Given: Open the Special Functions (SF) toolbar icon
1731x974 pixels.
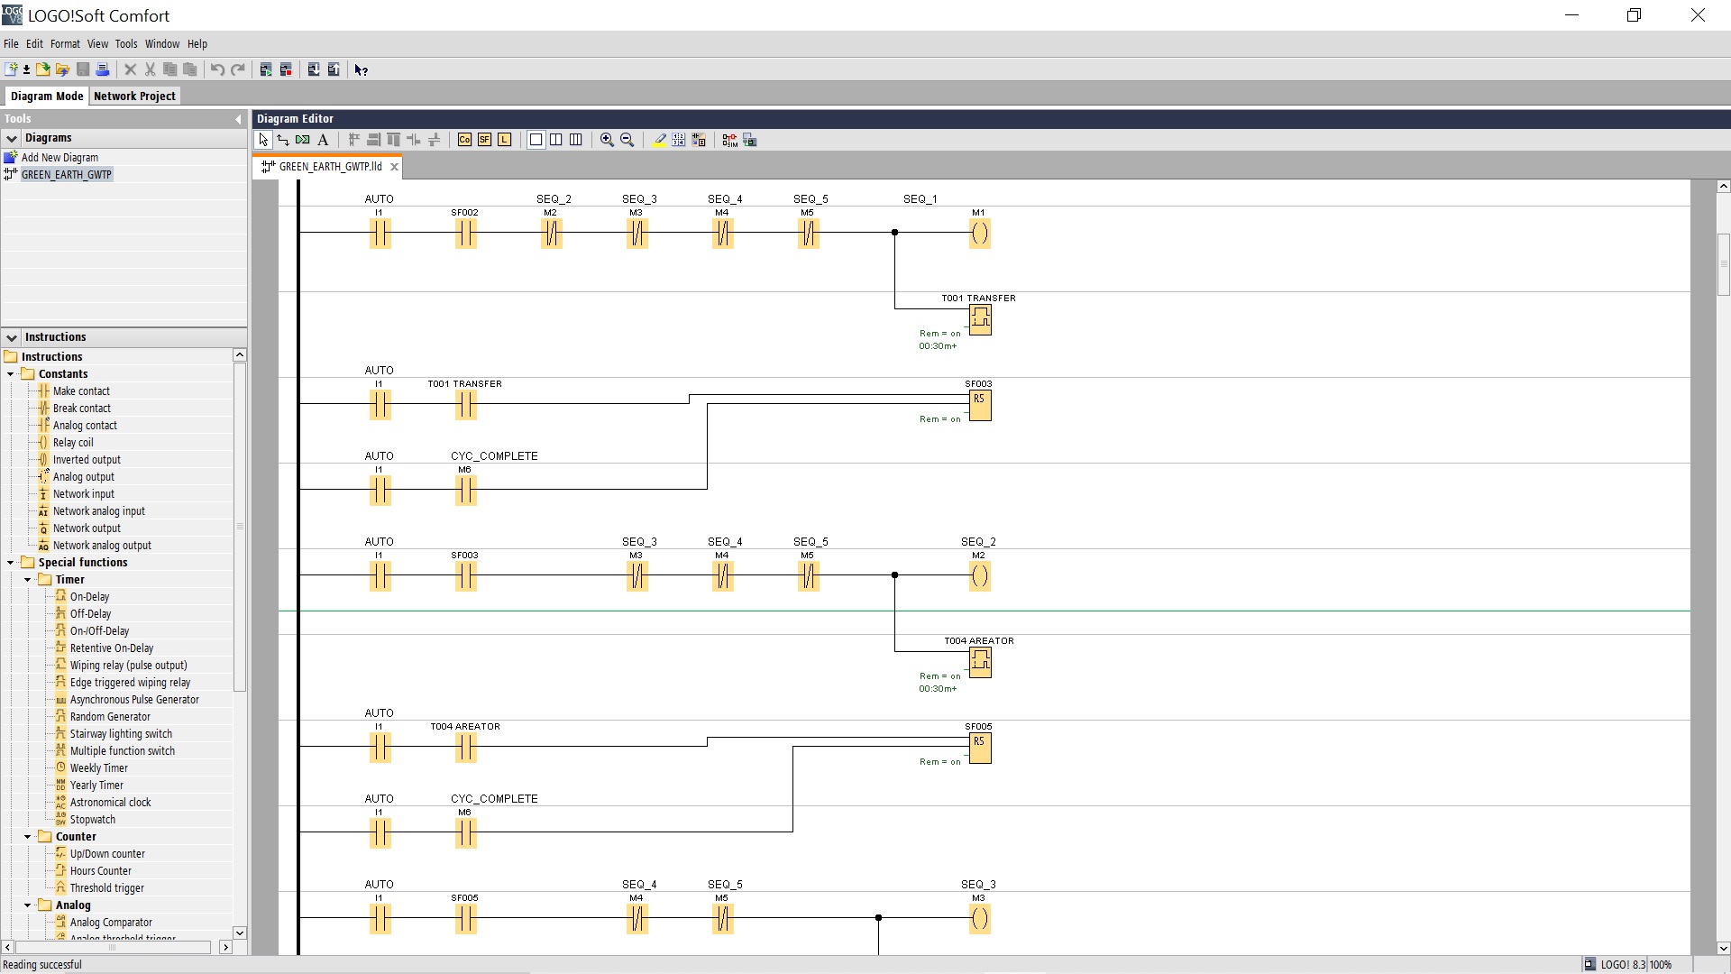Looking at the screenshot, I should pos(484,140).
